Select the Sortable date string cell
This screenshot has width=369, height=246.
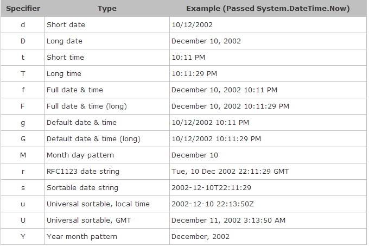107,187
